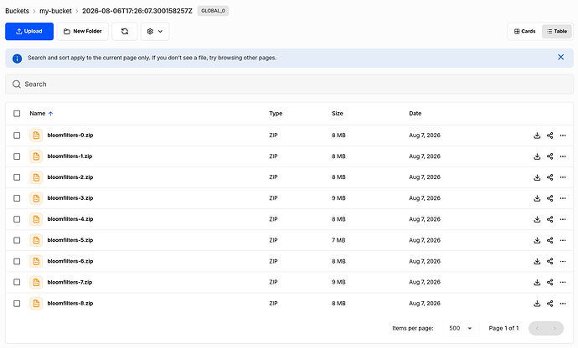Open more options for bloomfilters-8.zip
578x348 pixels.
click(563, 304)
